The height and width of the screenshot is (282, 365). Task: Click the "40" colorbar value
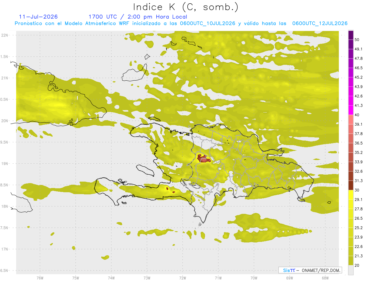click(357, 115)
